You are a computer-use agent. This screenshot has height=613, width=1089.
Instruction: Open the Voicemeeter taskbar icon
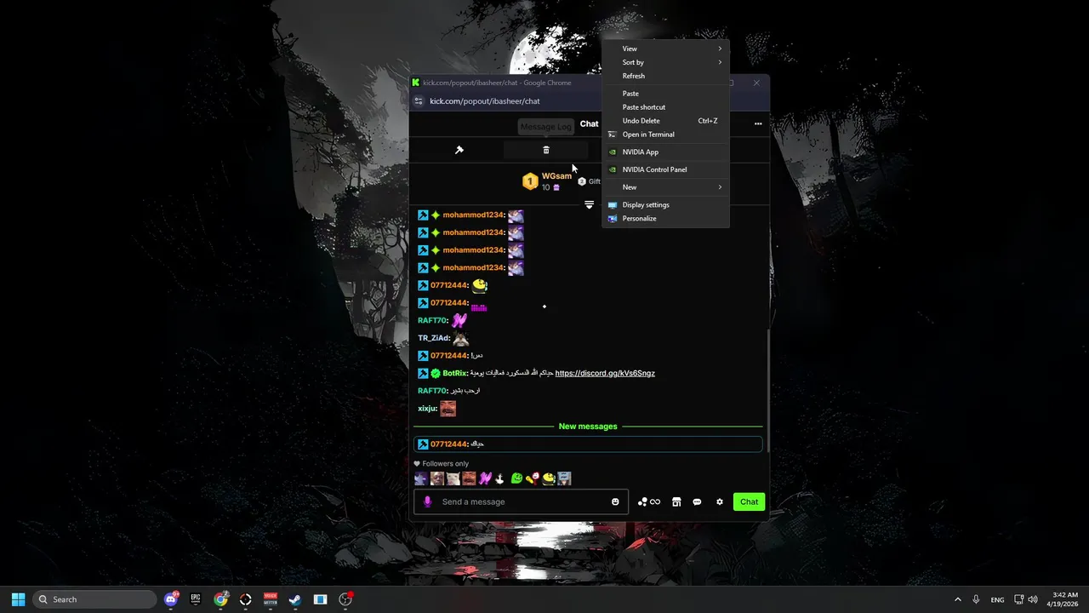coord(271,599)
